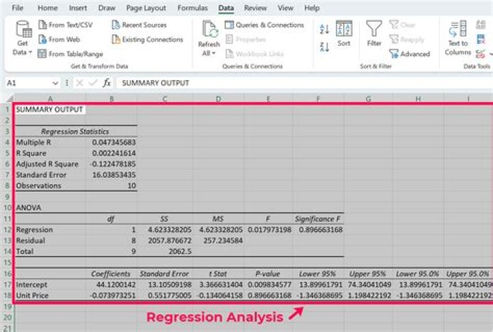This screenshot has width=493, height=332.
Task: Open the Page Layout tab
Action: coord(145,8)
